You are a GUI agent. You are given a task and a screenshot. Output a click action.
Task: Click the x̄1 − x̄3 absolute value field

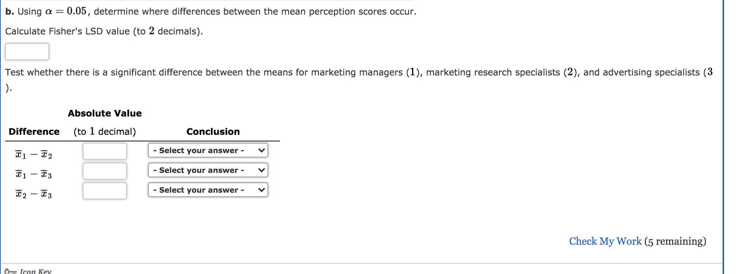coord(105,171)
